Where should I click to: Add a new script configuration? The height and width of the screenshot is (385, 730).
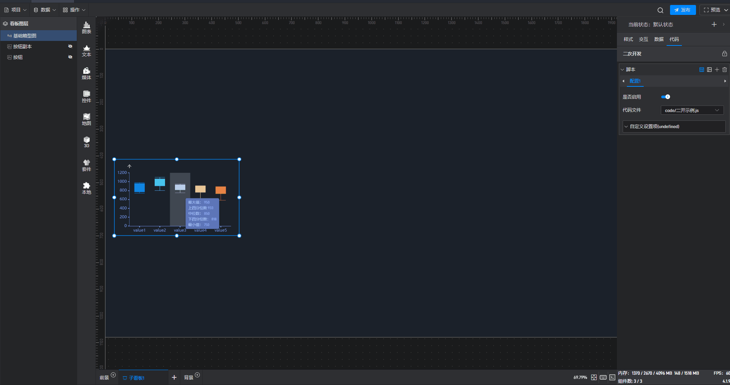(717, 70)
